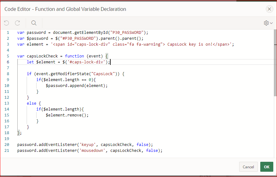This screenshot has width=277, height=177.
Task: Click the OK button
Action: tap(266, 167)
